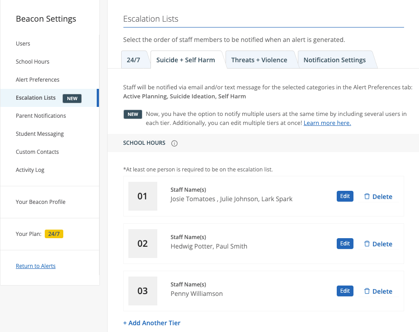Click the Penny Williamson name
419x332 pixels.
pos(197,294)
